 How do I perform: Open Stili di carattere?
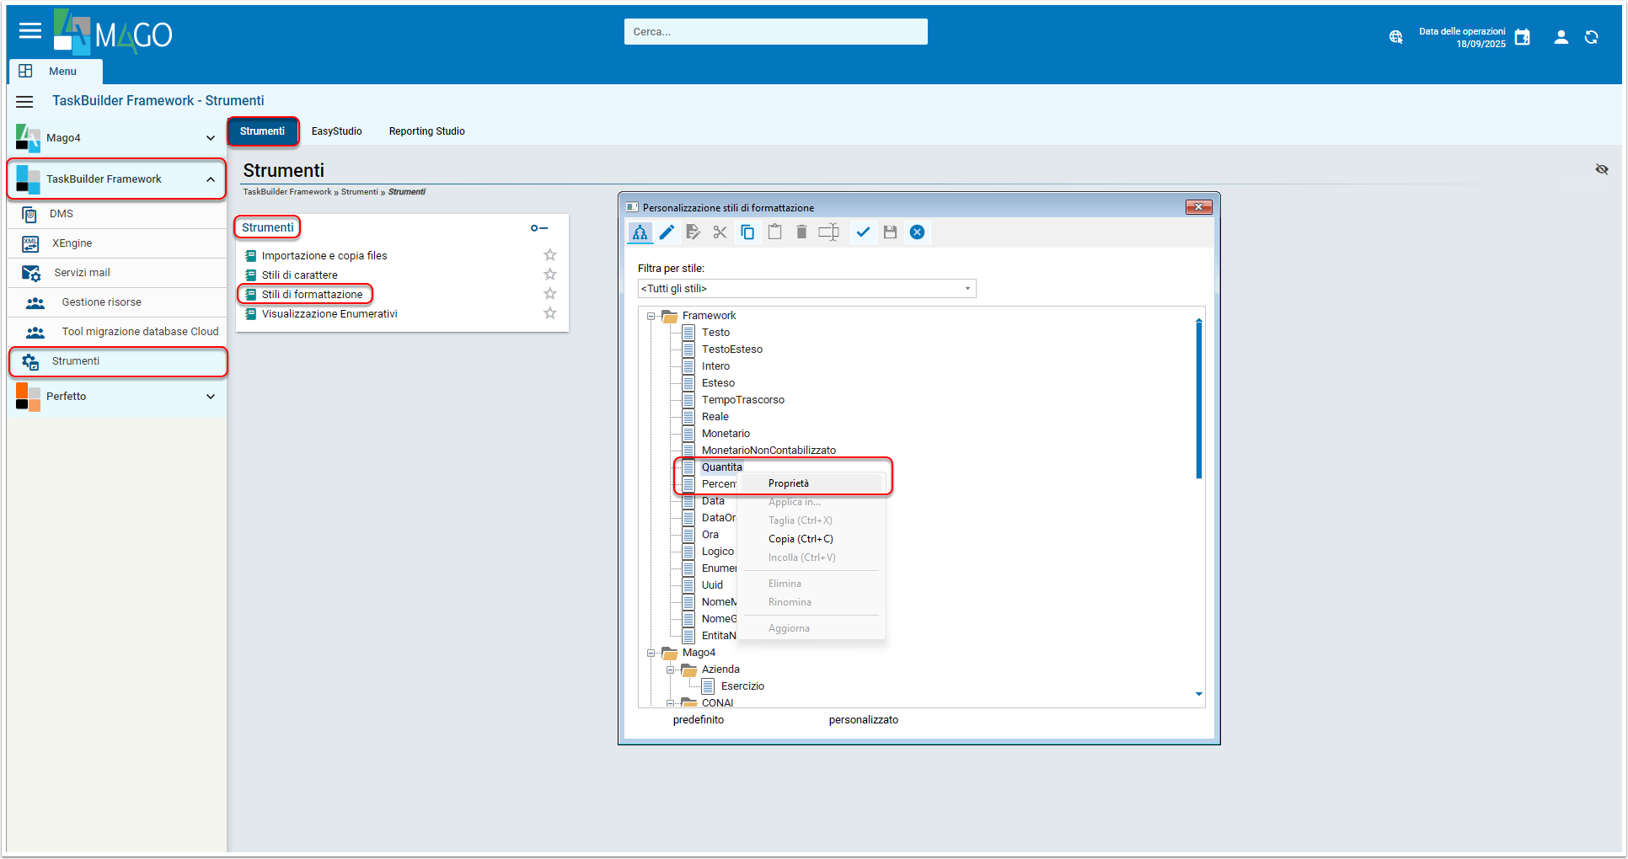[299, 275]
